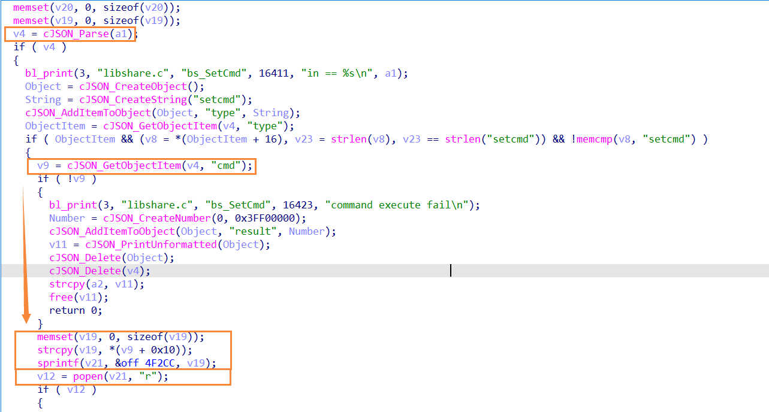Click the free function call
The image size is (769, 412).
point(61,297)
